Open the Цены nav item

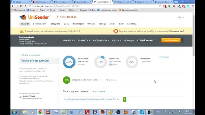coord(67,24)
